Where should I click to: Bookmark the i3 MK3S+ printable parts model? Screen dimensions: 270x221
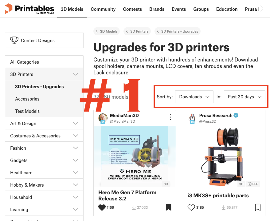point(258,207)
